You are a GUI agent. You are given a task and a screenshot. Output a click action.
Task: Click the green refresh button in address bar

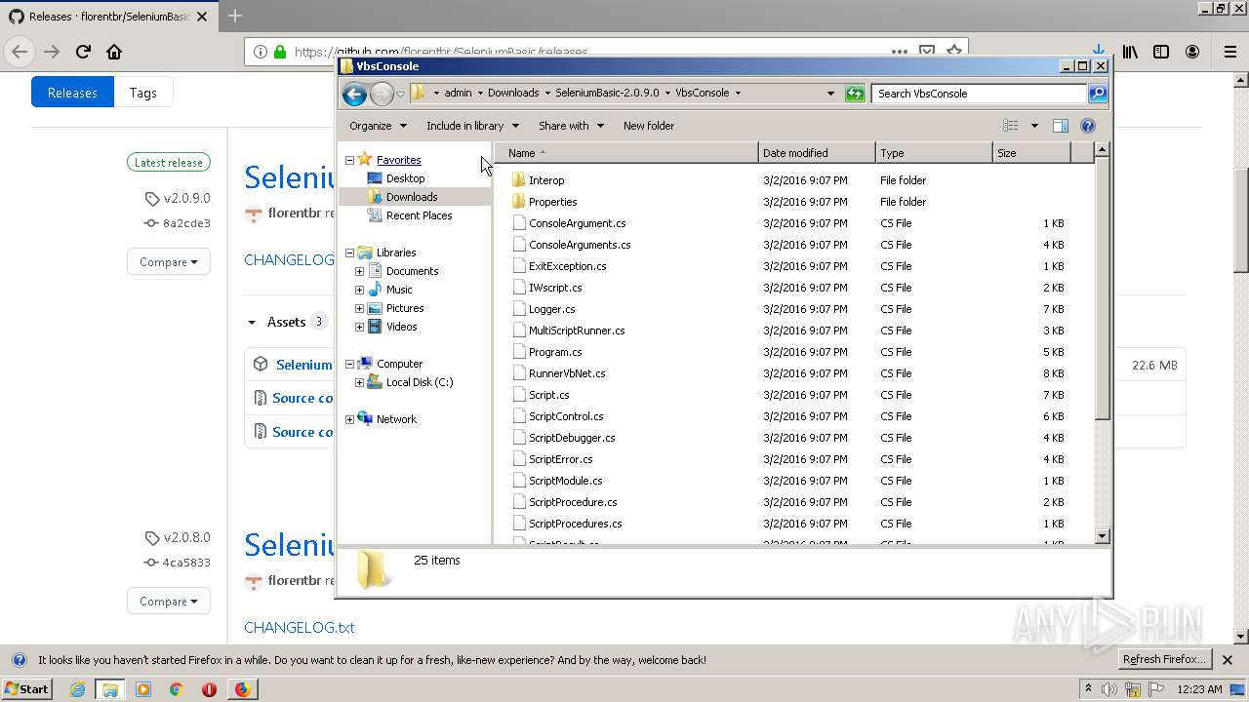point(855,94)
